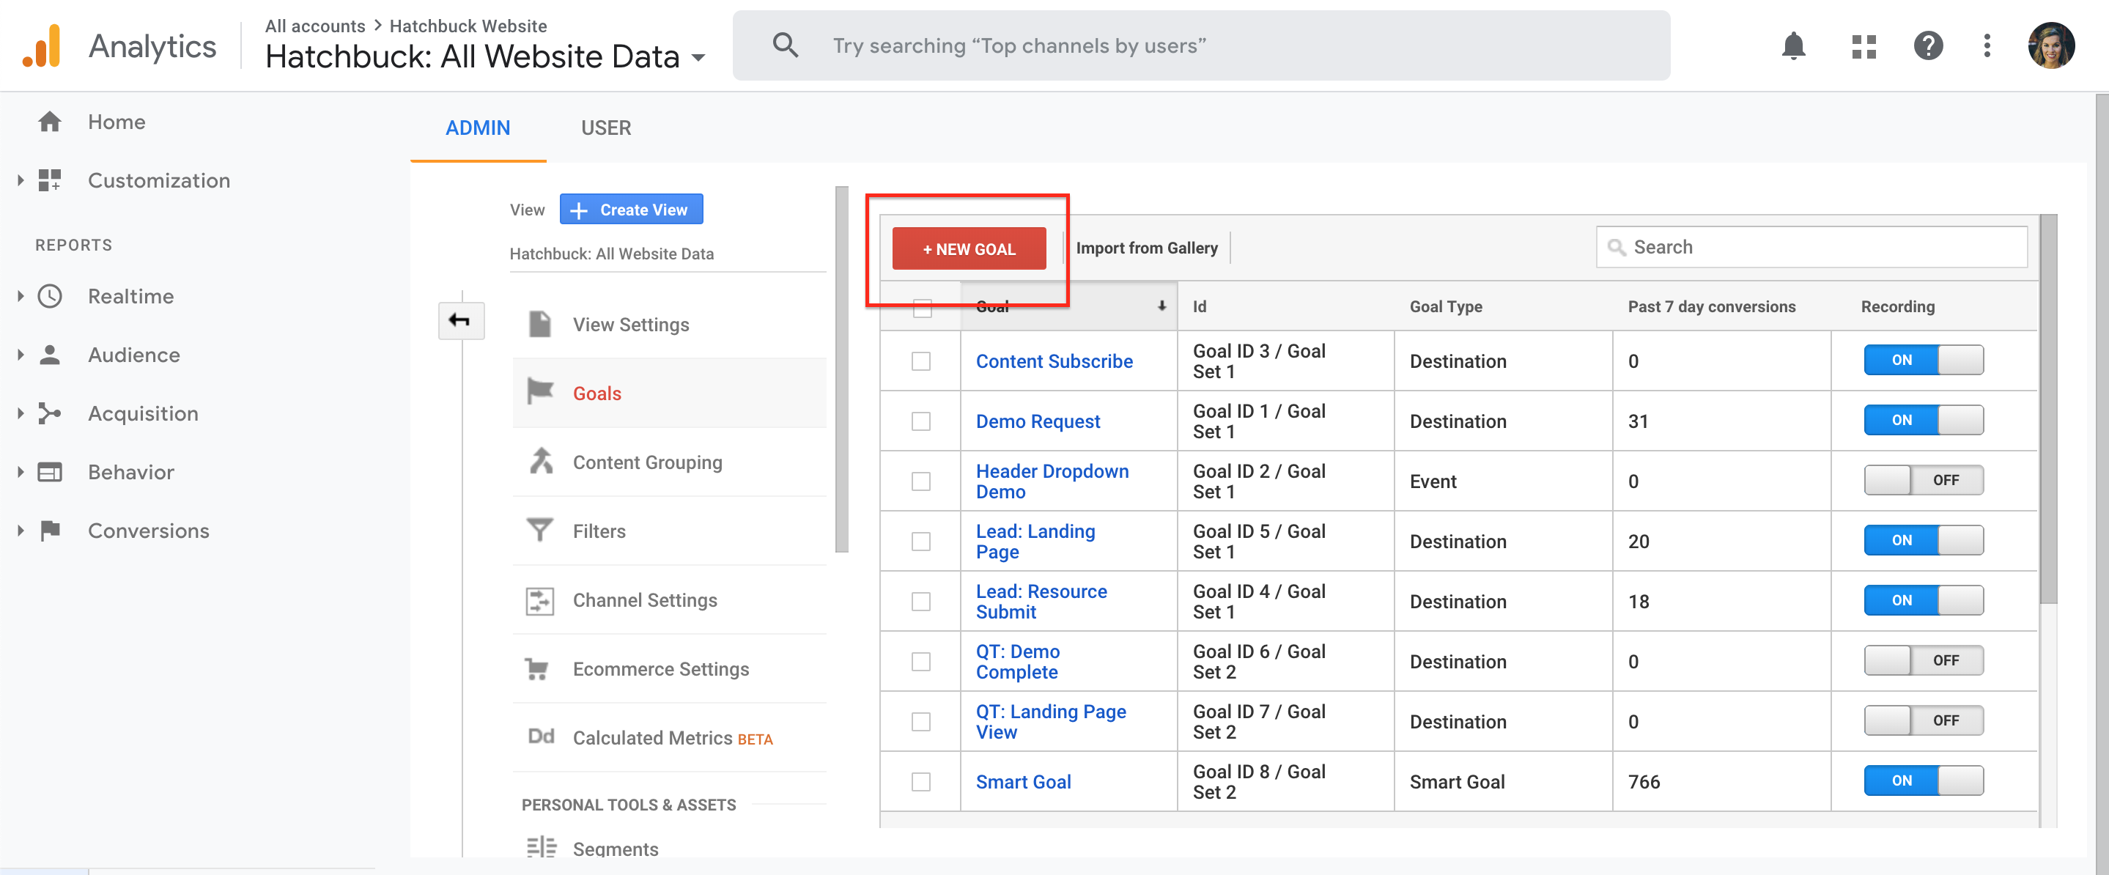The width and height of the screenshot is (2109, 875).
Task: Open Calculated Metrics BETA item
Action: point(670,738)
